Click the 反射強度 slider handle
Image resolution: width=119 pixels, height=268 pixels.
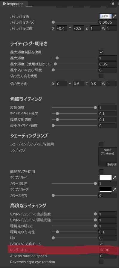95,108
